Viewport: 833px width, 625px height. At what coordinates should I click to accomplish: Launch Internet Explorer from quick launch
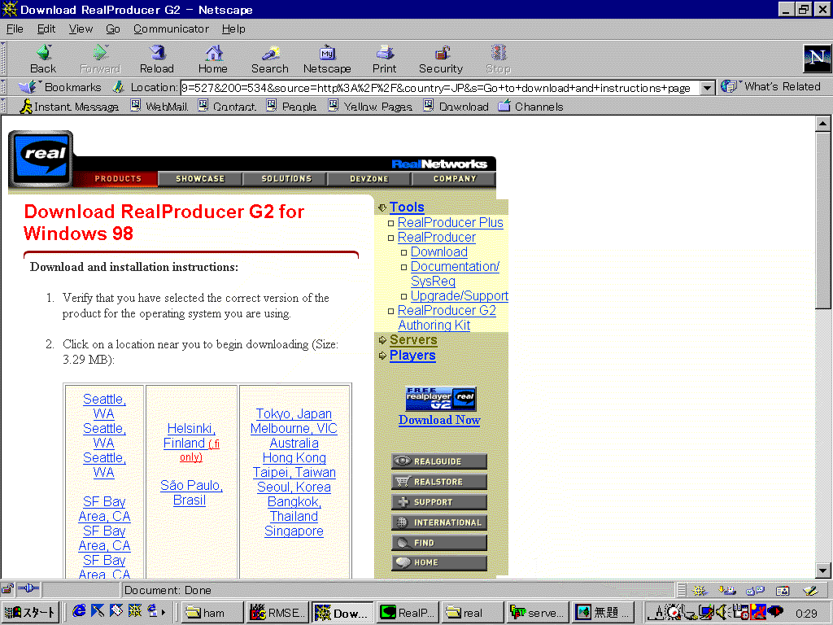click(79, 611)
